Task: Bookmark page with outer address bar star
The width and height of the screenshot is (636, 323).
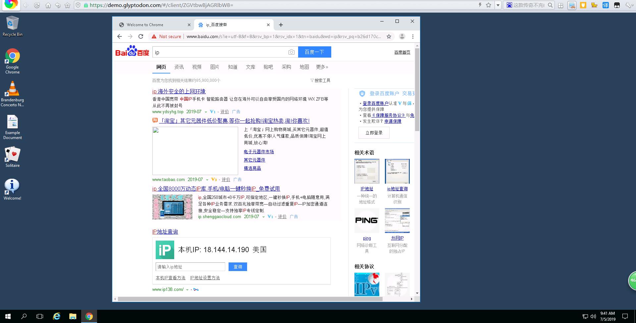Action: pos(489,5)
